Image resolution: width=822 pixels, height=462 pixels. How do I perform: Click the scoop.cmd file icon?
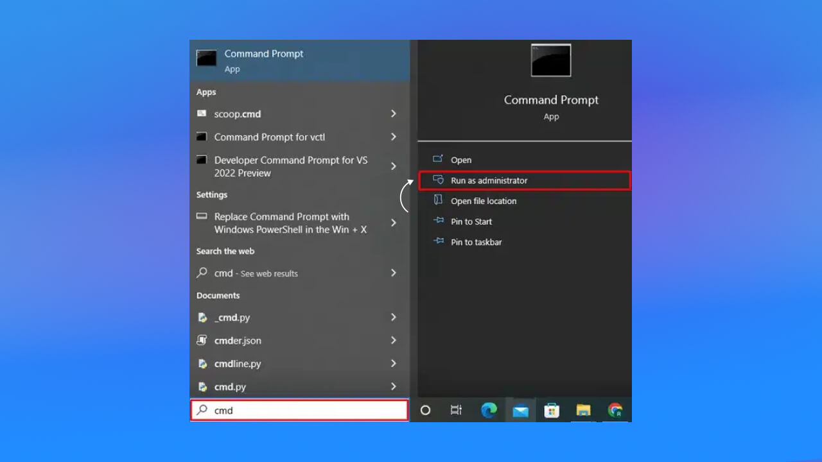(x=202, y=114)
